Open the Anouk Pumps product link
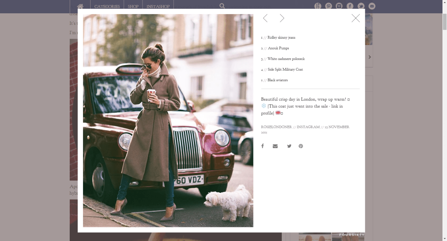 pyautogui.click(x=278, y=48)
